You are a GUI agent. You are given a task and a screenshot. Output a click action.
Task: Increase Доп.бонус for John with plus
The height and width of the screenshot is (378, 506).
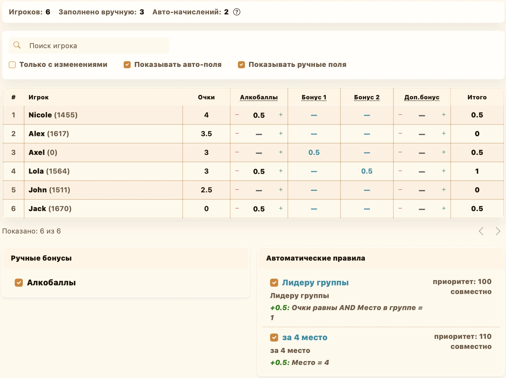(444, 190)
